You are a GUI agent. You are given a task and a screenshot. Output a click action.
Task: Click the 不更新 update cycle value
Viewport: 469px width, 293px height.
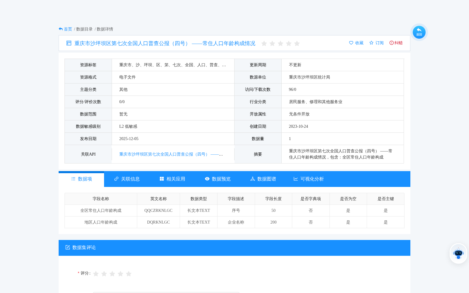coord(295,65)
